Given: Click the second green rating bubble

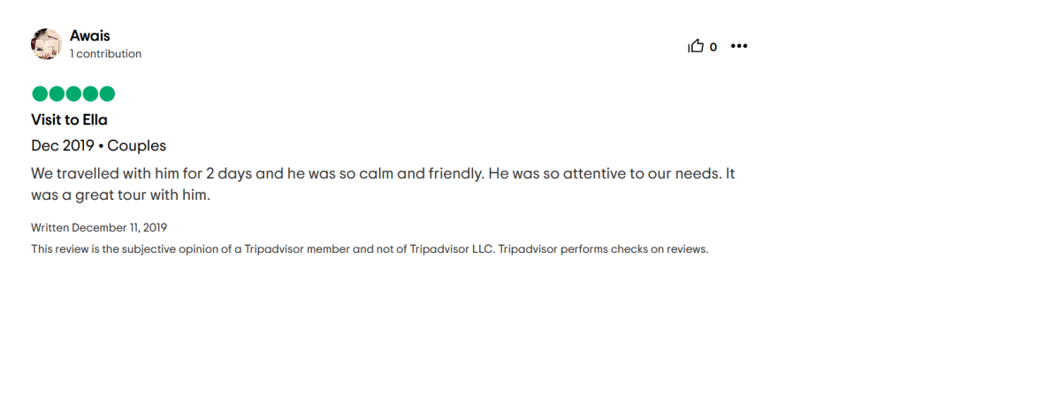Looking at the screenshot, I should [57, 94].
